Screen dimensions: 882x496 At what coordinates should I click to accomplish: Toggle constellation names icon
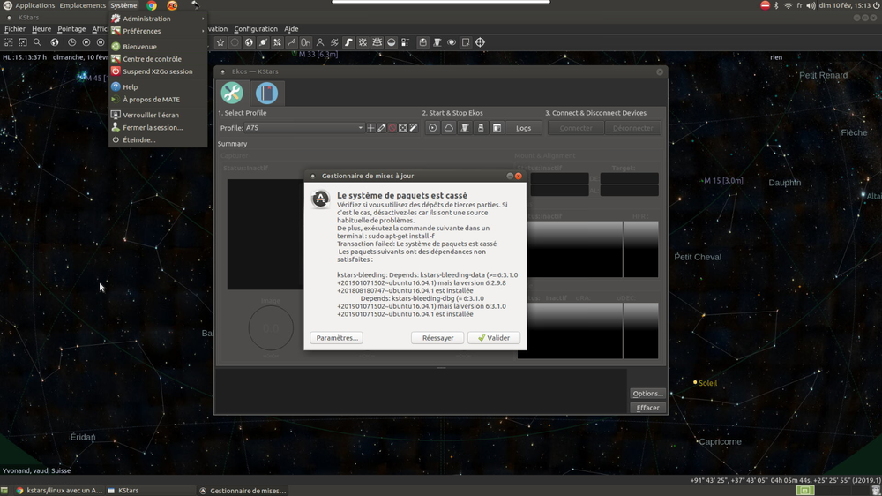[305, 42]
